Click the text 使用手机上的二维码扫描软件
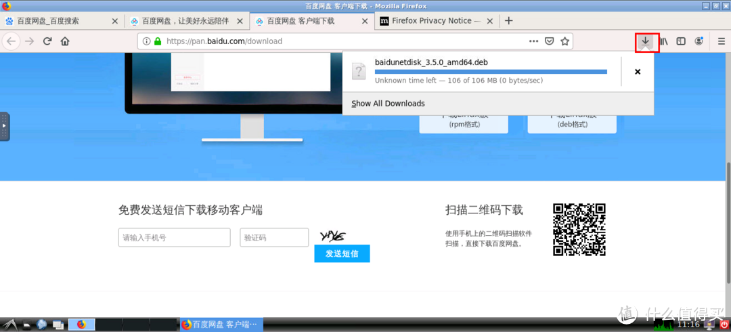731x332 pixels. coord(489,234)
